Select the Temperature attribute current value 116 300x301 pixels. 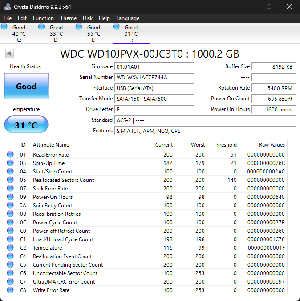tap(168, 248)
